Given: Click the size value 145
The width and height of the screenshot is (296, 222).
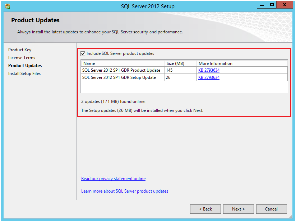Looking at the screenshot, I should 169,70.
